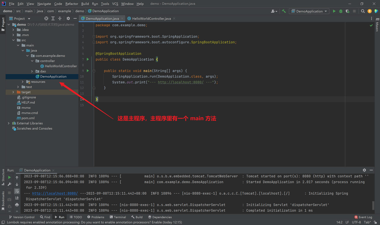380x225 pixels.
Task: Run DemoApplication with Coverage icon
Action: 347,11
